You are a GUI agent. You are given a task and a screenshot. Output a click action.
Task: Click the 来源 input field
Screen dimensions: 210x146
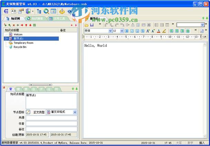coord(51,118)
